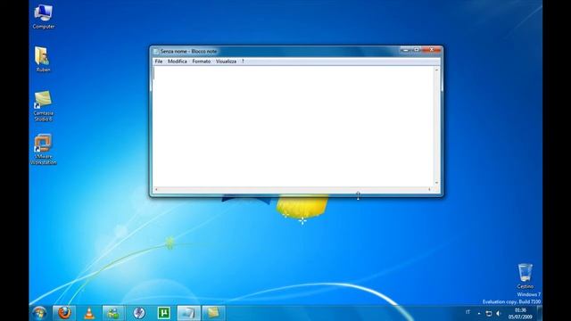This screenshot has width=571, height=321.
Task: Show hidden tray icons arrow
Action: pos(479,313)
